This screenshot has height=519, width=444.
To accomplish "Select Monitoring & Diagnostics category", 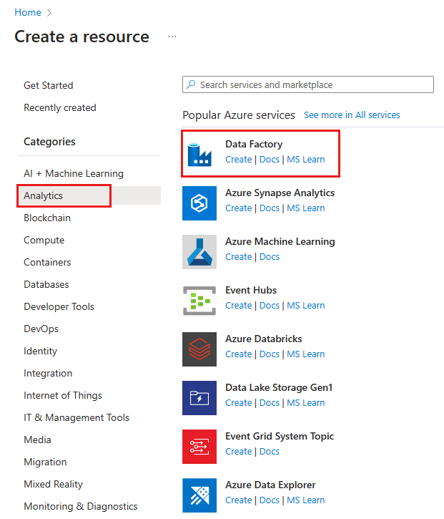I will pyautogui.click(x=80, y=506).
